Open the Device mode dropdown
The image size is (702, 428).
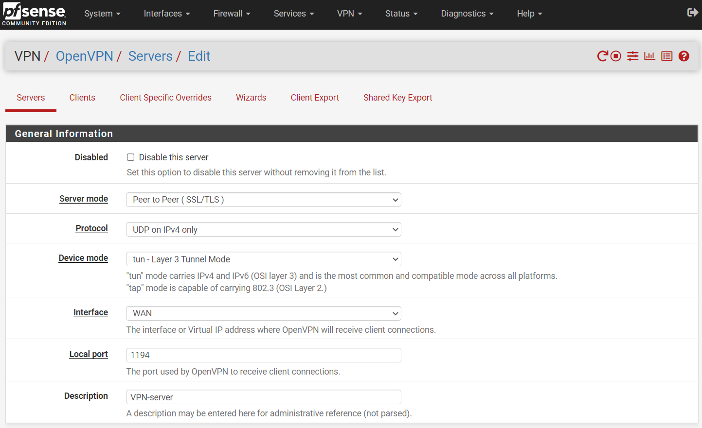click(x=263, y=259)
